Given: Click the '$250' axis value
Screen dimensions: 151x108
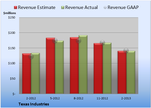Looking at the screenshot, I should pos(12,17).
